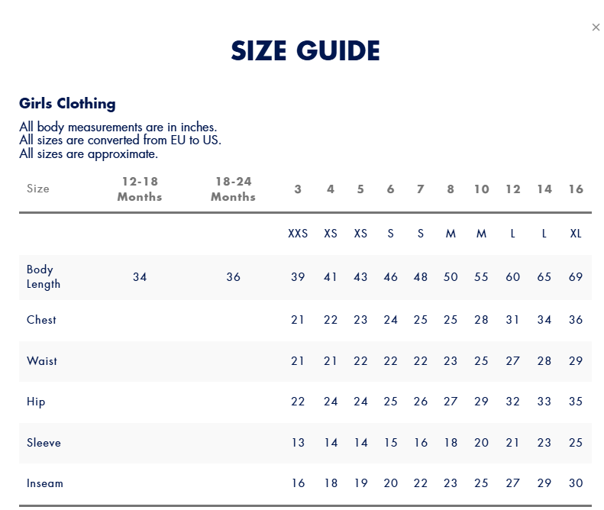Click the Hip row label
Viewport: 604px width, 510px height.
(36, 402)
